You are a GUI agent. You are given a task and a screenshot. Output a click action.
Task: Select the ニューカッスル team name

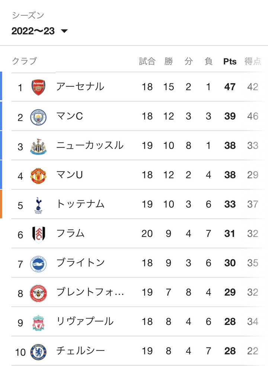point(90,145)
